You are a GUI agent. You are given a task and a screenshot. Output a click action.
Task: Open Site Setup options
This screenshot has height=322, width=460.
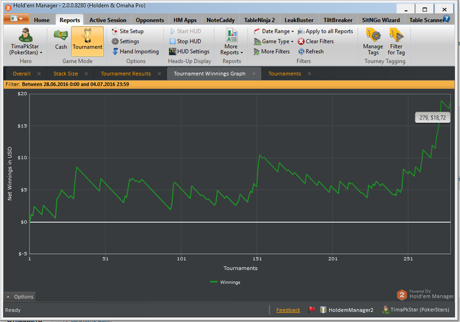[128, 31]
